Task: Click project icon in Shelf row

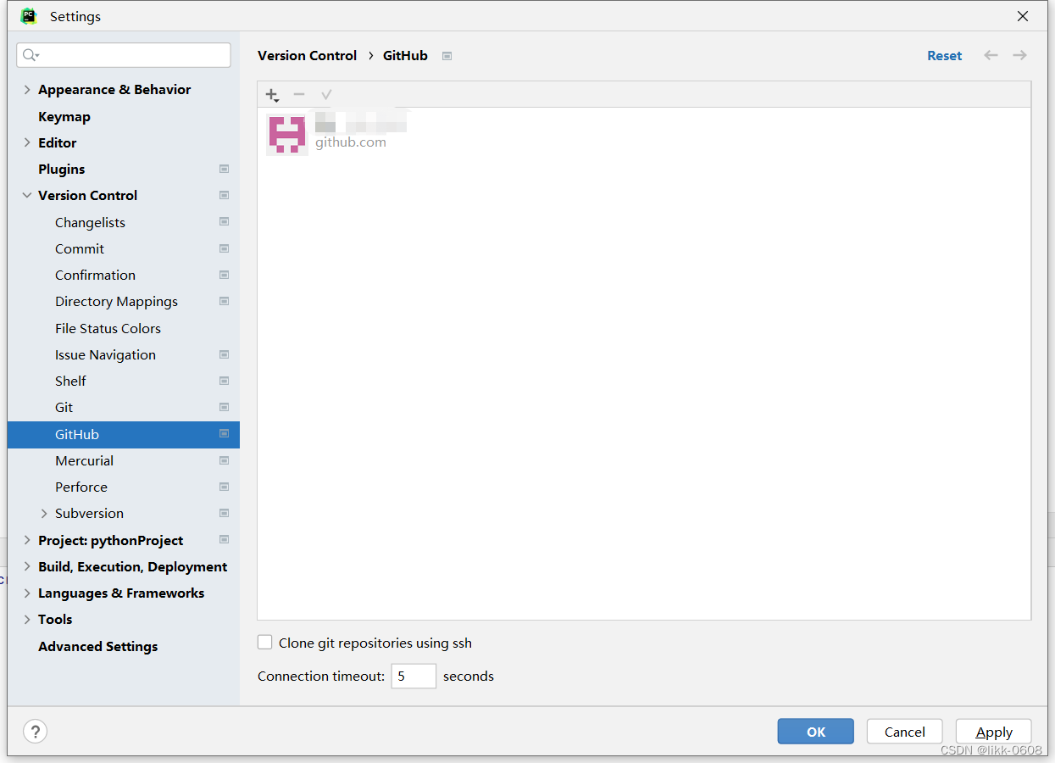Action: (224, 381)
